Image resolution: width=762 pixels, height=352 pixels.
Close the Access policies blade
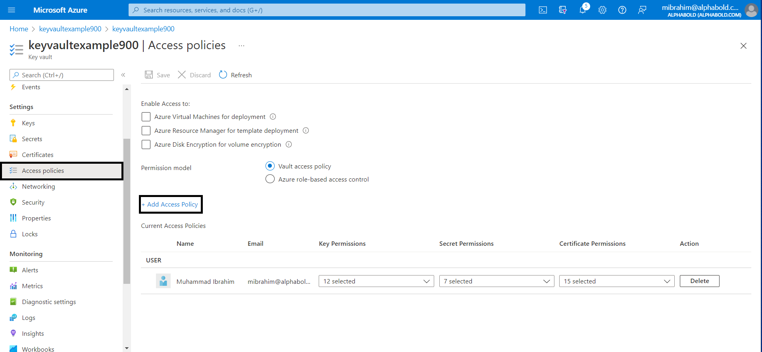tap(743, 46)
